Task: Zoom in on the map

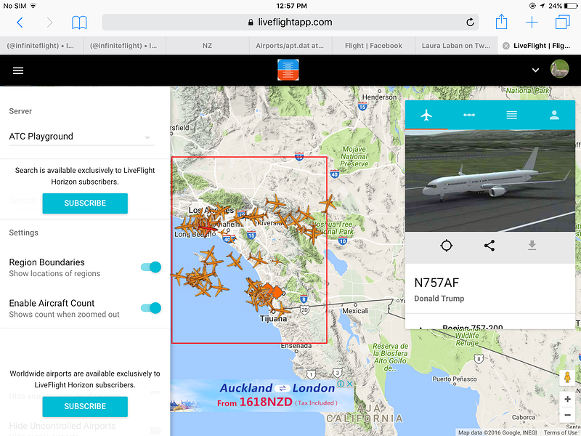Action: (x=567, y=399)
